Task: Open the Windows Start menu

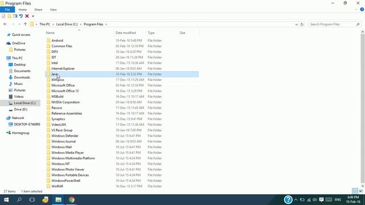Action: coord(6,200)
